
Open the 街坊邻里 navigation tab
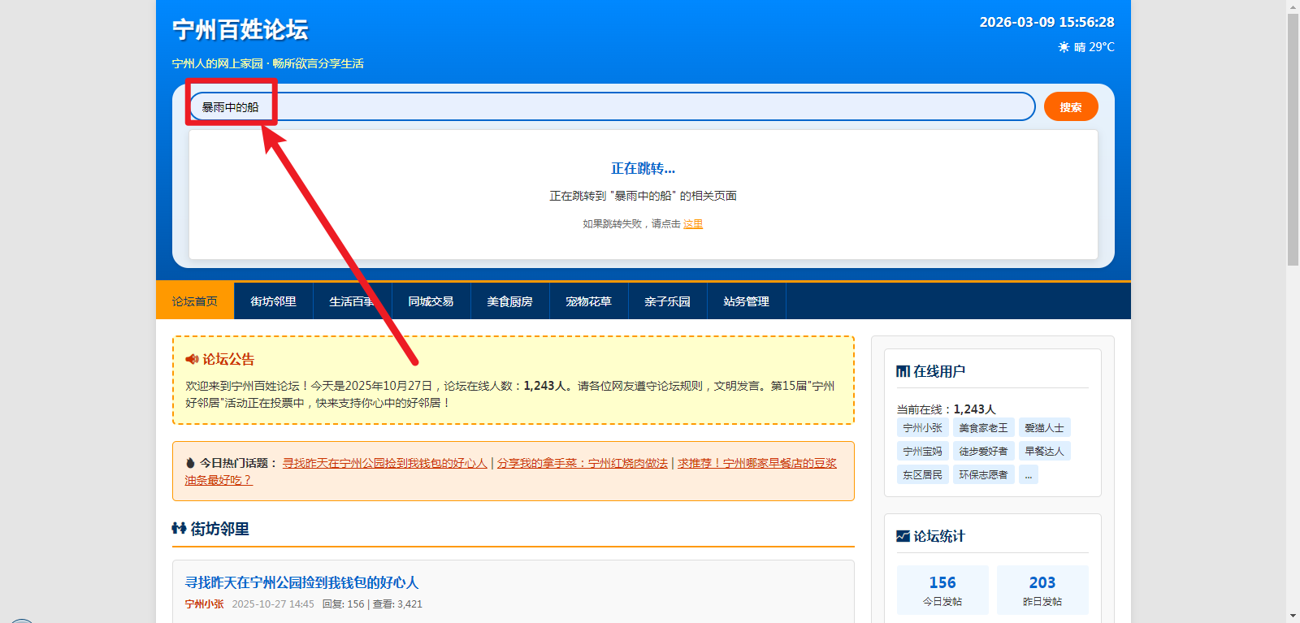click(274, 301)
